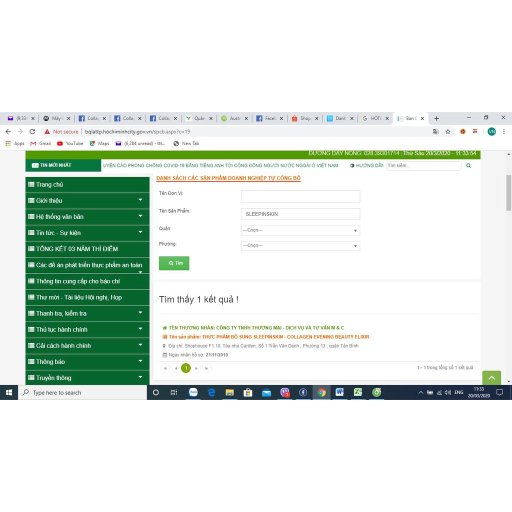Open Chrome's three-dot menu
Screen dimensions: 512x512
click(x=504, y=131)
